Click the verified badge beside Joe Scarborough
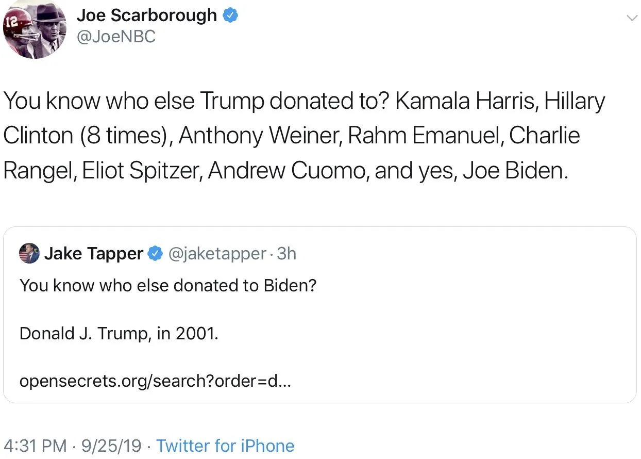This screenshot has height=459, width=641. point(230,15)
